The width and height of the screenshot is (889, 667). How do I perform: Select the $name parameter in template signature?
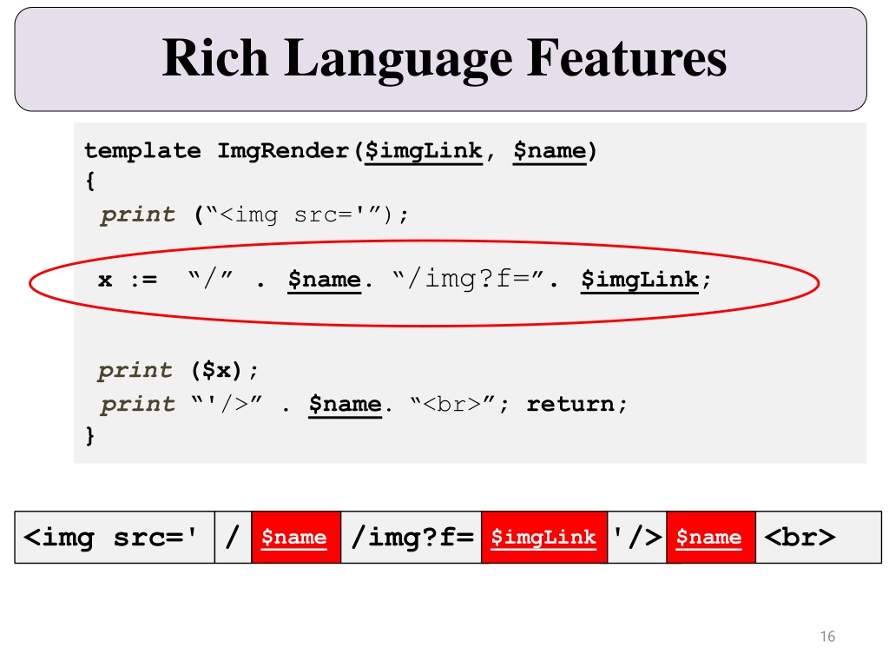(x=550, y=152)
